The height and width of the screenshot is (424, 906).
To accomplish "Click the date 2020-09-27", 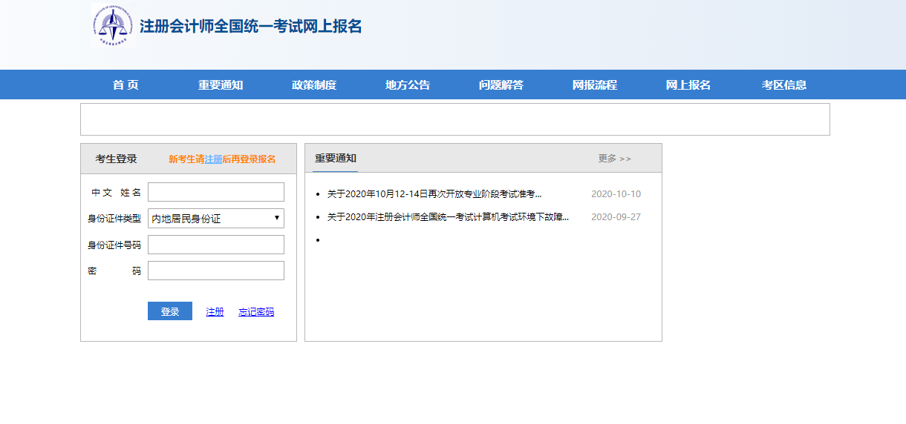I will click(616, 217).
